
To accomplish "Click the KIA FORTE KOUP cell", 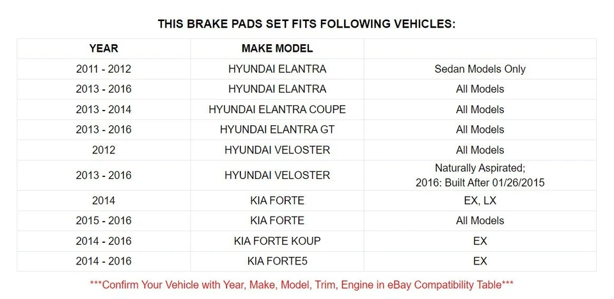I will click(277, 241).
